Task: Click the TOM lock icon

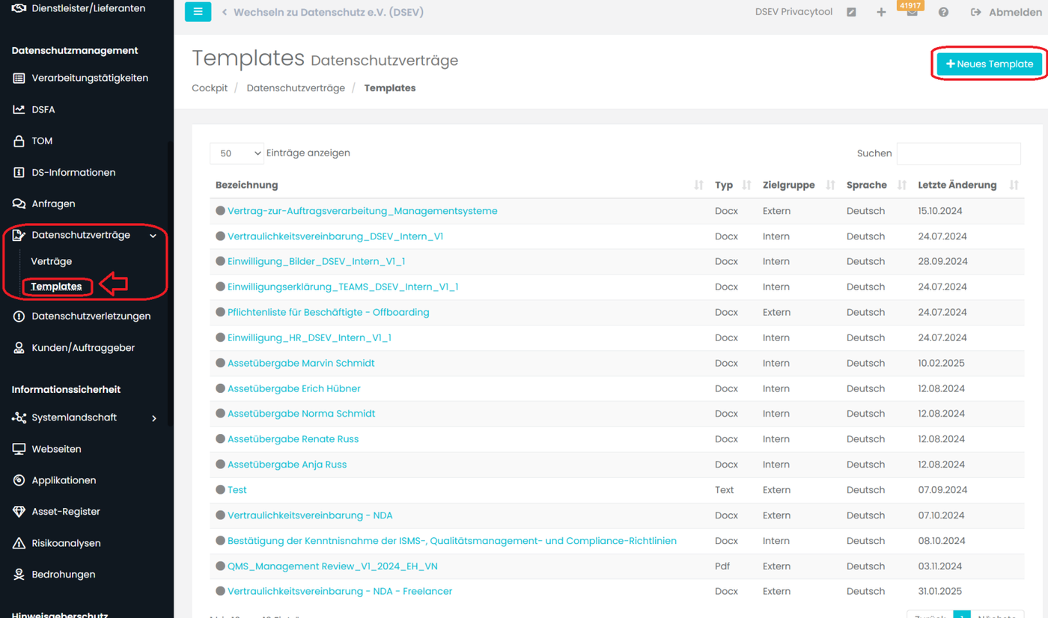Action: 19,141
